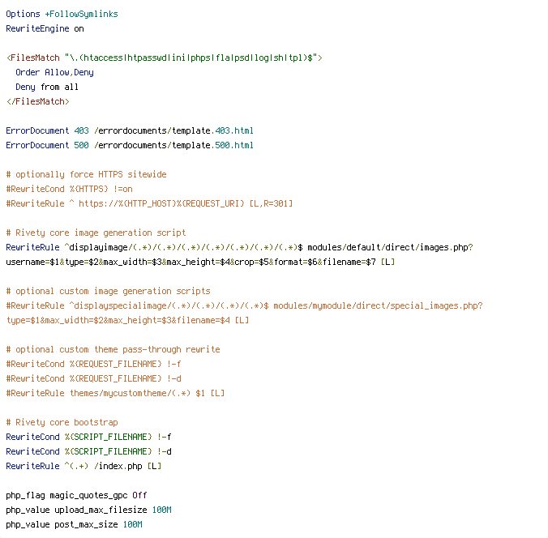Click the commented ^displayspecialimage RewriteRule line
This screenshot has height=538, width=548.
(x=244, y=305)
